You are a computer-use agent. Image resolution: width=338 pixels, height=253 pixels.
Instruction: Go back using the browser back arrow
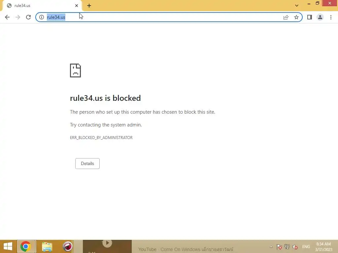[7, 17]
